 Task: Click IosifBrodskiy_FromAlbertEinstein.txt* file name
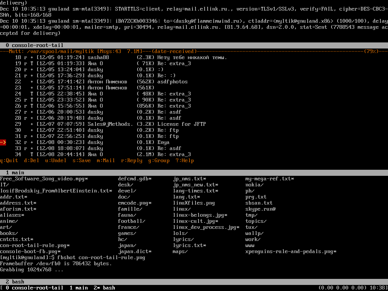(x=56, y=191)
